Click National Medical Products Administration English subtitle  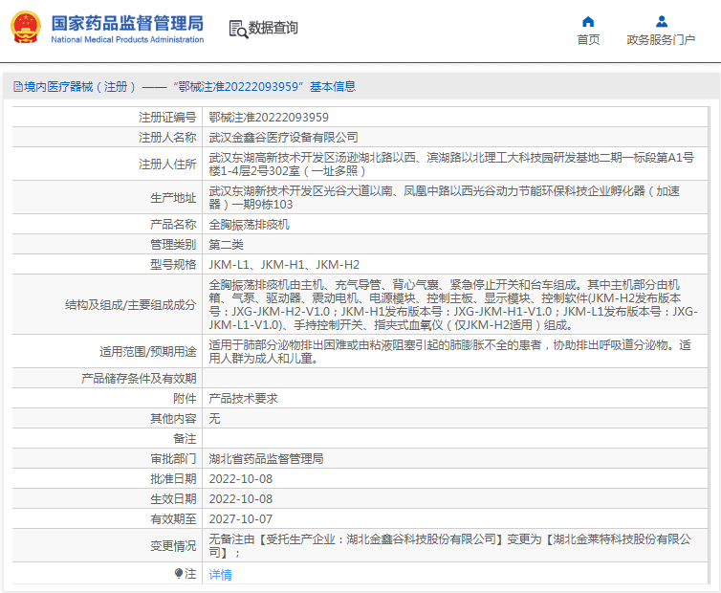127,39
